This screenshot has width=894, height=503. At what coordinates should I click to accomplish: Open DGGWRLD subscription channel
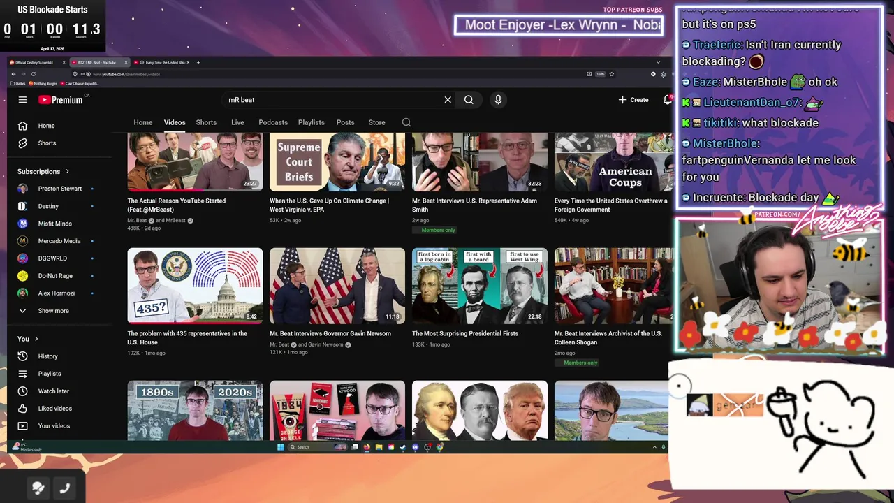point(53,258)
